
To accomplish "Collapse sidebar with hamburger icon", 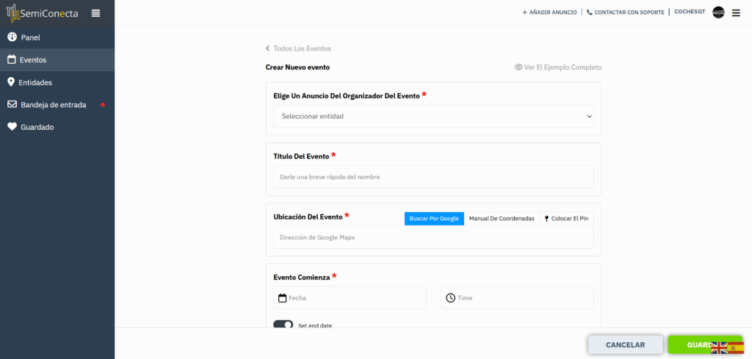I will (x=96, y=13).
